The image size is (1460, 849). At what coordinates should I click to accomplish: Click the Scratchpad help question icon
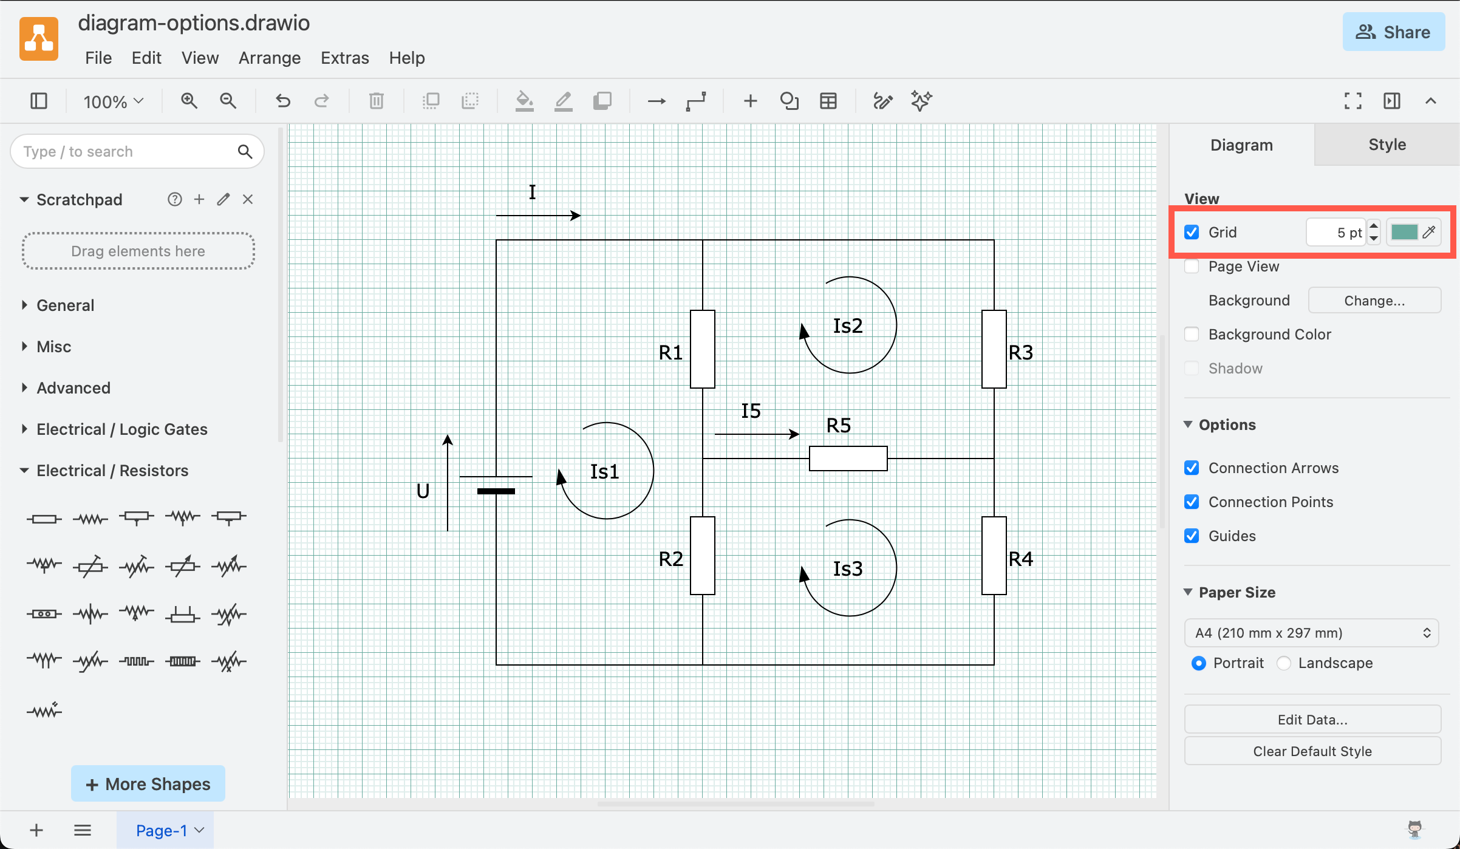tap(175, 199)
